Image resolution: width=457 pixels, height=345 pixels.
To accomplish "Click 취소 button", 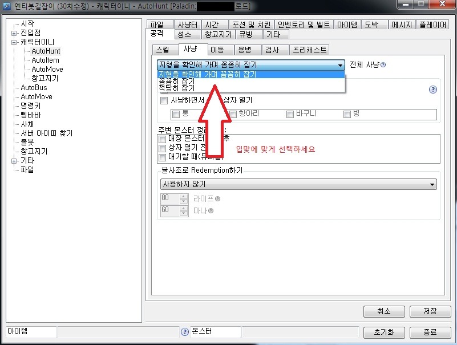I will point(384,311).
